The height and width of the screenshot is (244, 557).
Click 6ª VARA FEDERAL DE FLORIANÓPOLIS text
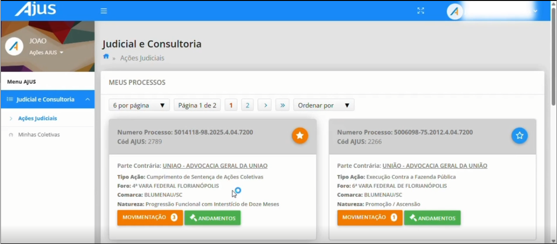tap(400, 186)
